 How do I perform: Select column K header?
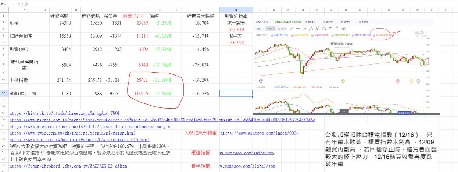click(x=236, y=10)
